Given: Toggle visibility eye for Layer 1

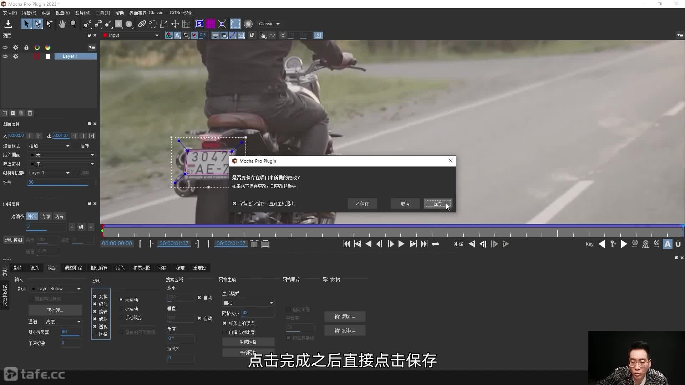Looking at the screenshot, I should [x=5, y=56].
